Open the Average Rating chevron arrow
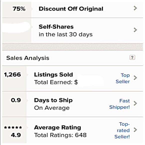 pos(135,130)
